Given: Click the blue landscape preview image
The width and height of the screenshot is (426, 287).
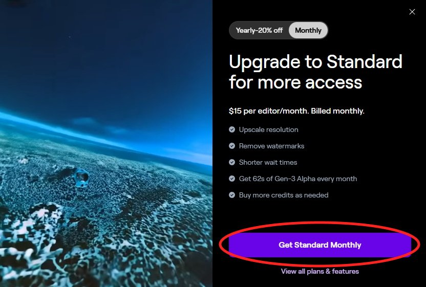Looking at the screenshot, I should click(106, 143).
